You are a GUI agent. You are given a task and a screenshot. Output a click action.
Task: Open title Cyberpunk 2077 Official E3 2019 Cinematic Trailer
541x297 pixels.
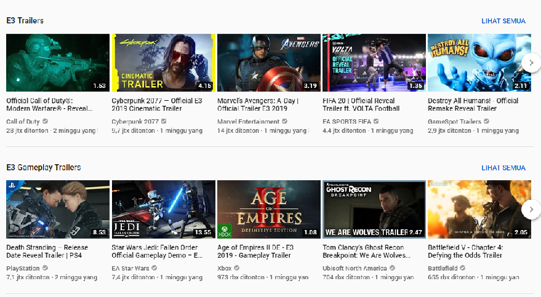pos(157,105)
